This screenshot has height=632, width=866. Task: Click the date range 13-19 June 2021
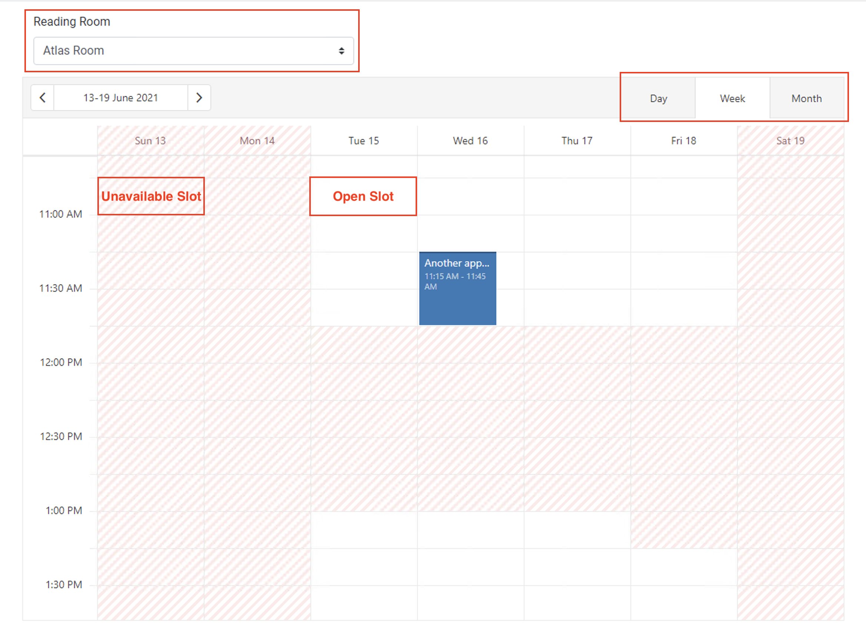(120, 97)
